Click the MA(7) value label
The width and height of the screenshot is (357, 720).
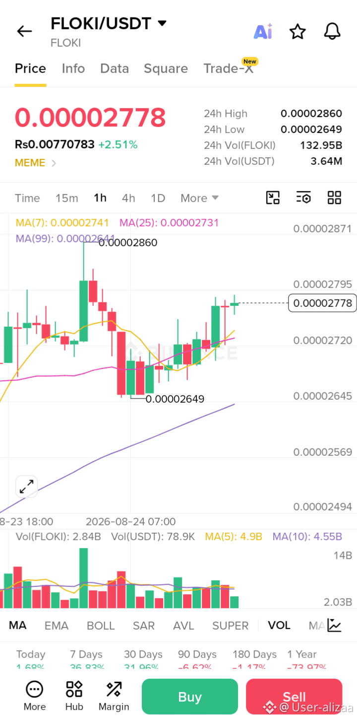(63, 223)
